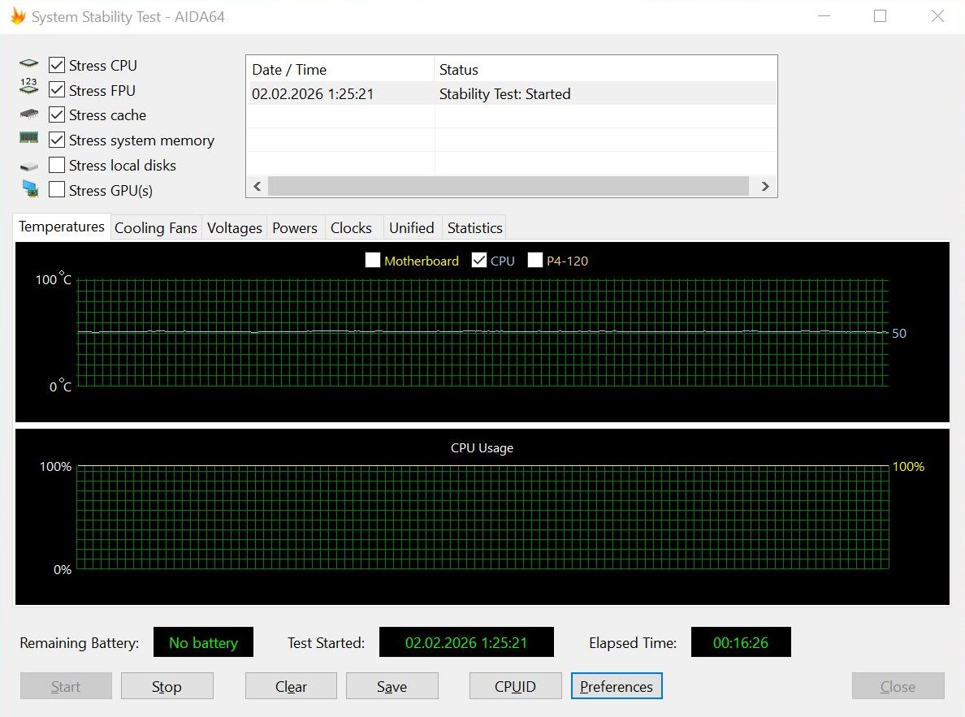Click the "Stability Test: Started" status cell
Screen dimensions: 965x717
[504, 93]
